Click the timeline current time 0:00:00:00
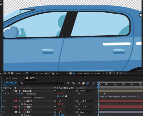This screenshot has width=143, height=116. click(x=10, y=82)
